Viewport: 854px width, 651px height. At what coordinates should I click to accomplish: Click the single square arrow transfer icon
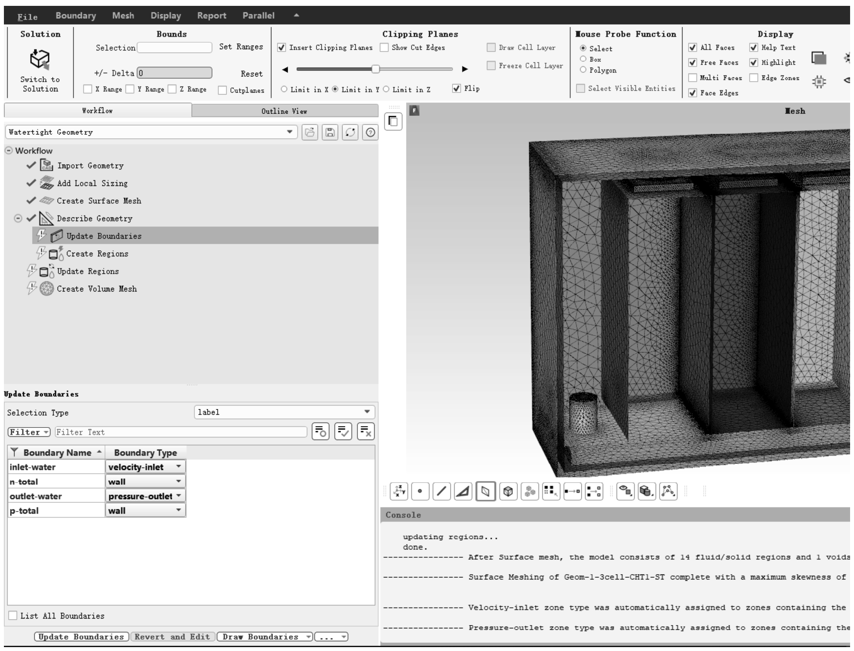(572, 491)
